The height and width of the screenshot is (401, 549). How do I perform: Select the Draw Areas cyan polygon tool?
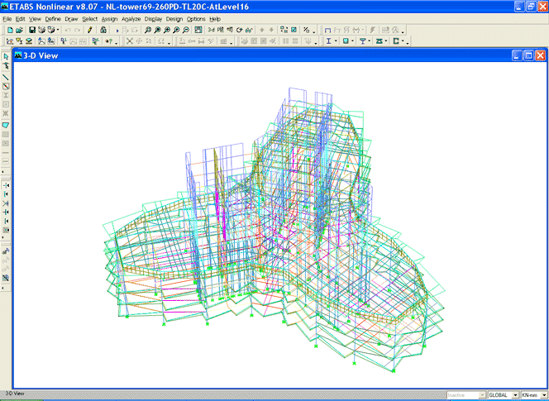point(6,125)
